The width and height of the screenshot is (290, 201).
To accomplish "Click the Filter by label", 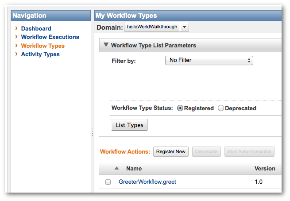I will (x=124, y=61).
